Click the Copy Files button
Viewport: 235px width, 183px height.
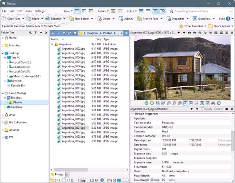tap(13, 19)
